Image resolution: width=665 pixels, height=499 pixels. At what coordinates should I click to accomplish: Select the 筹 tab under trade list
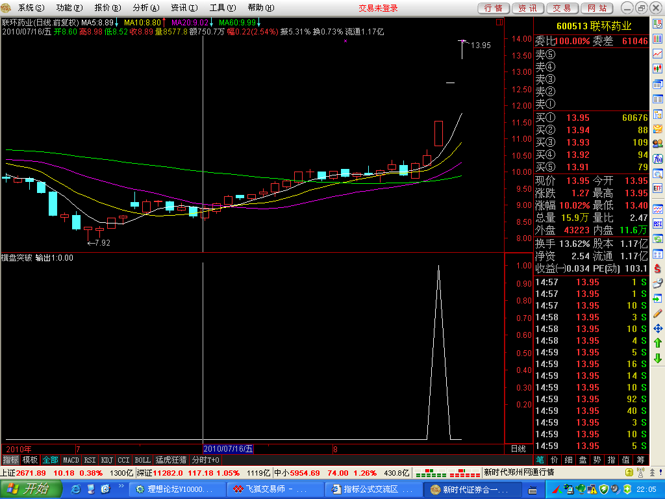[x=640, y=460]
